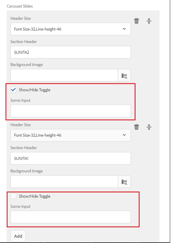Click Background Image path field of second slide
The width and height of the screenshot is (171, 243).
tap(64, 182)
